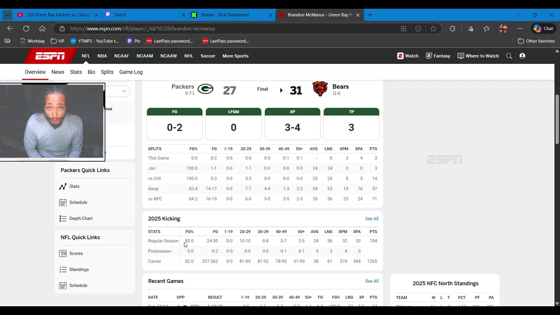The height and width of the screenshot is (315, 560).
Task: Click the favorite star icon in address bar
Action: pos(433,28)
